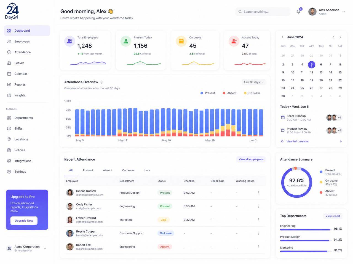Open row options for Robert Fox

tap(259, 247)
